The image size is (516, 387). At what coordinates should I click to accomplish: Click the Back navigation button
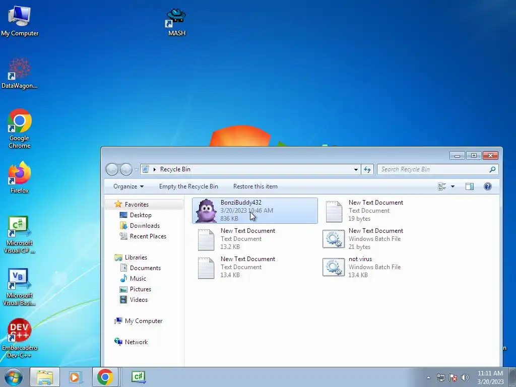pos(112,169)
